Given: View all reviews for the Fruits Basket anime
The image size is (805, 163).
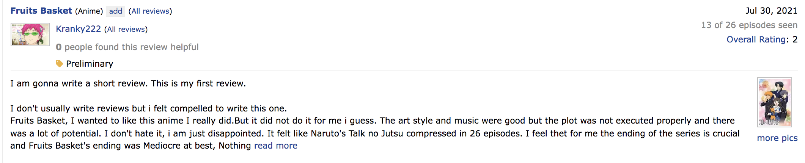Looking at the screenshot, I should (x=150, y=11).
